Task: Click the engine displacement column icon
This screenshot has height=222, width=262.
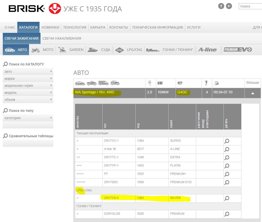Action: pos(150,83)
